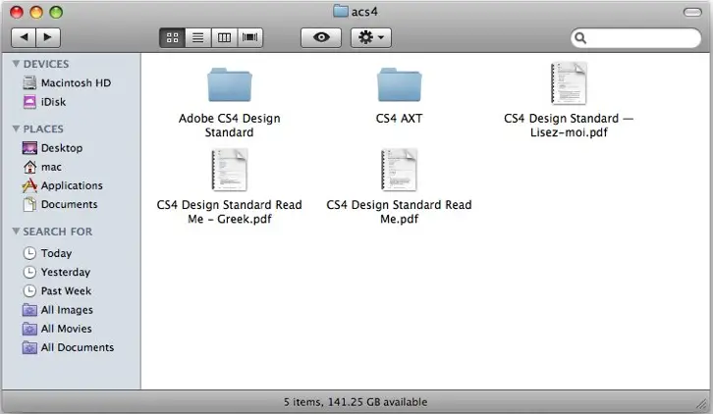Collapse the DEVICES section
713x414 pixels.
(x=16, y=64)
